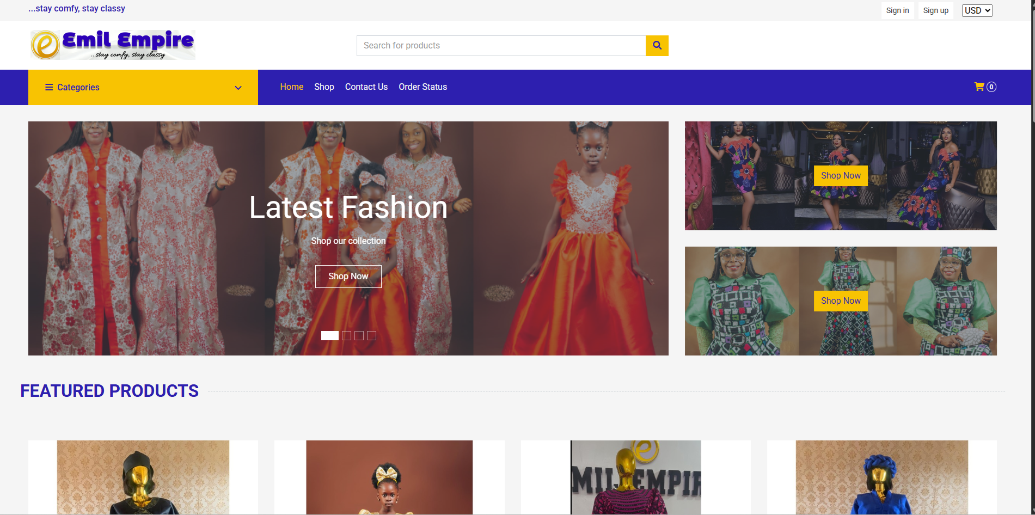Viewport: 1035px width, 515px height.
Task: Click Shop Now on the green dress banner
Action: click(x=841, y=301)
